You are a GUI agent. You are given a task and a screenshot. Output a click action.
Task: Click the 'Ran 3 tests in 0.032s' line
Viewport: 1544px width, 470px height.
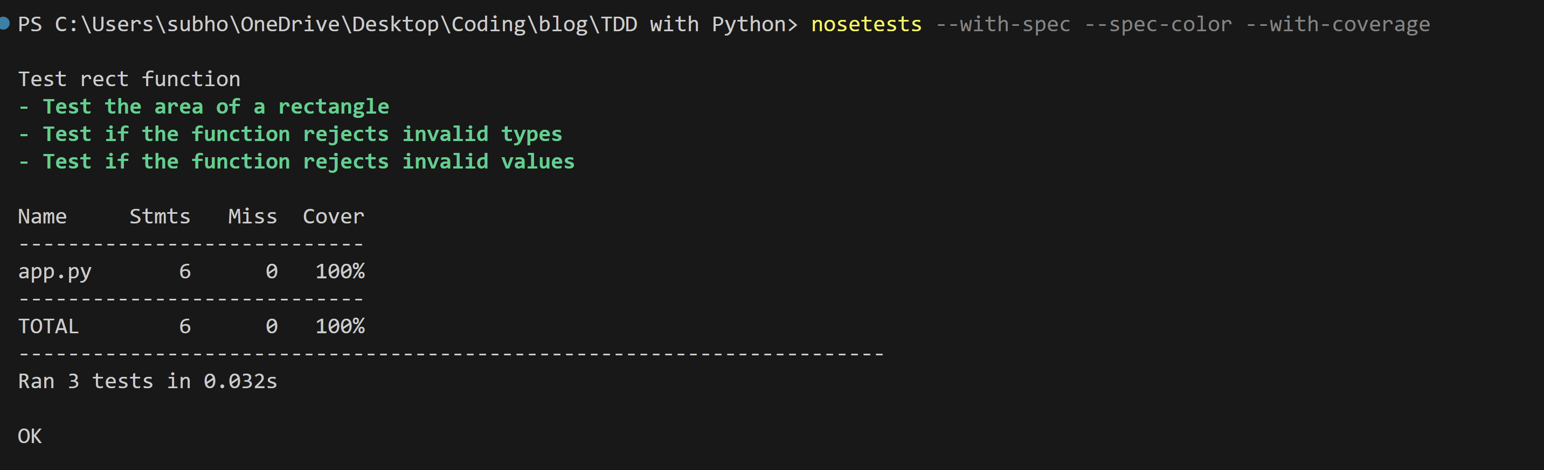(x=148, y=381)
